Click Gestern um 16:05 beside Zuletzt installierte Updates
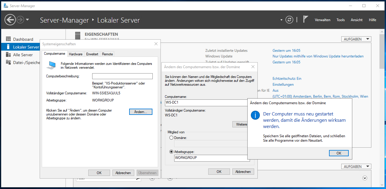 286,51
